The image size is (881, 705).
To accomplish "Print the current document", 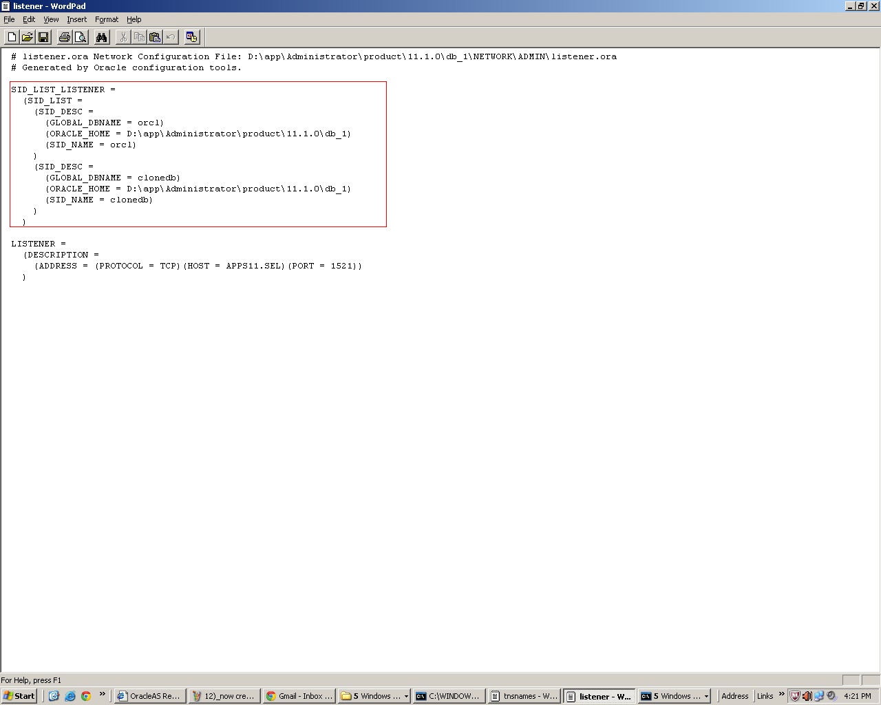I will [63, 36].
